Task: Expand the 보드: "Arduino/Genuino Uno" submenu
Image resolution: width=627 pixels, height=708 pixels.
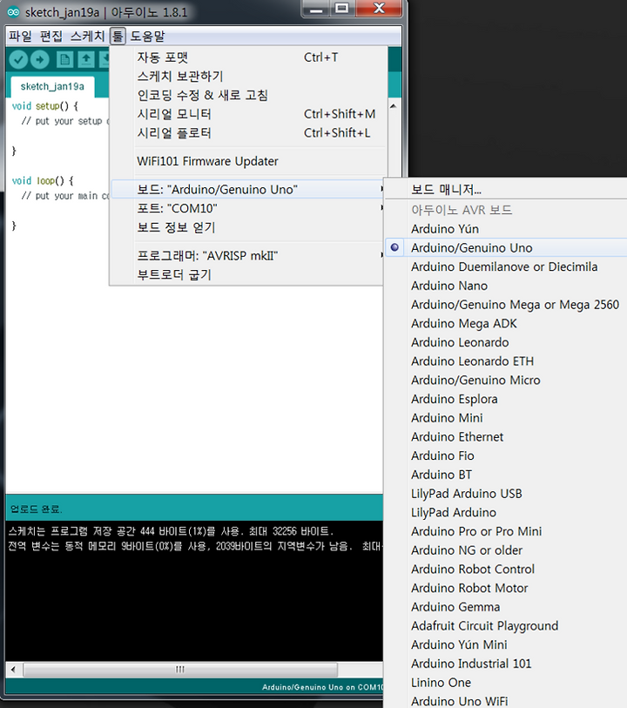Action: [x=248, y=189]
